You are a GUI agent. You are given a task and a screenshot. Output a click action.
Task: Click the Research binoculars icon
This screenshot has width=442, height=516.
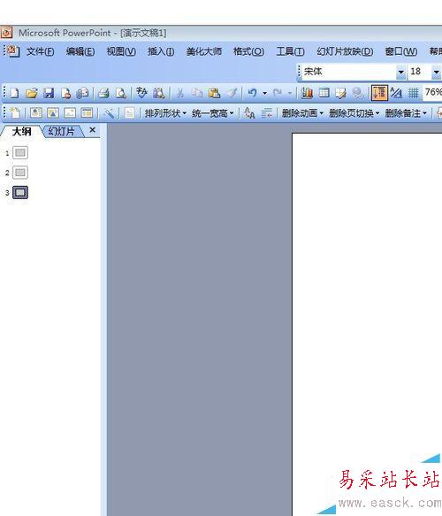(x=159, y=93)
